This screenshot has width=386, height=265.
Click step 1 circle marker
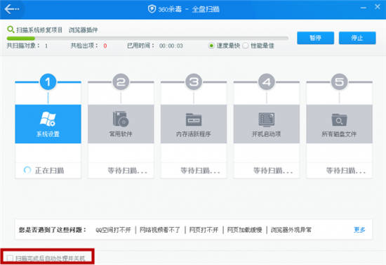point(48,82)
